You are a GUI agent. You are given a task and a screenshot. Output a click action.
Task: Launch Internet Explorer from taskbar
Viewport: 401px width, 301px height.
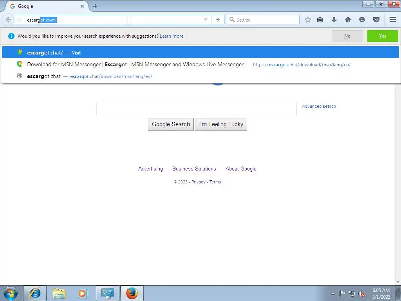click(35, 293)
